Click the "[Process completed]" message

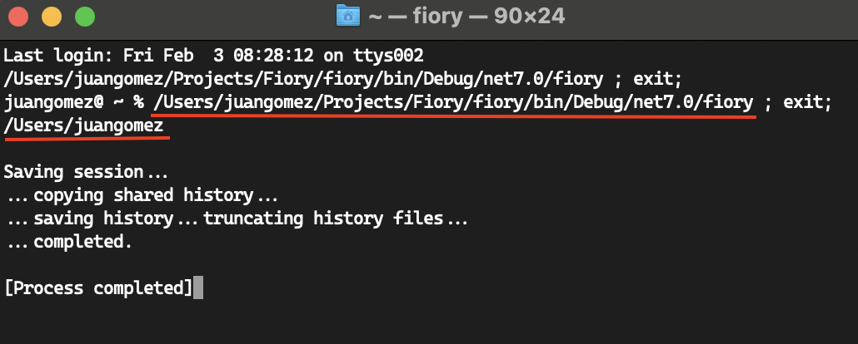coord(98,287)
